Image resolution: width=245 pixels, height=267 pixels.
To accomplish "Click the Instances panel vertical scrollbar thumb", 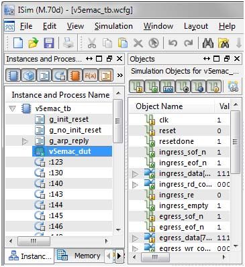I will 117,121.
